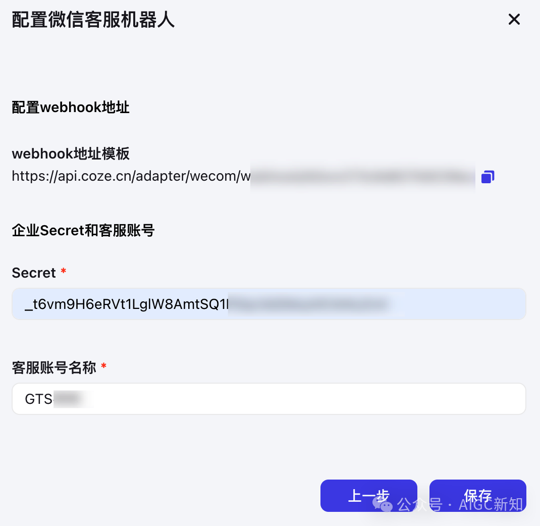The image size is (540, 526).
Task: Click the WeChat logo in the watermark
Action: [382, 504]
